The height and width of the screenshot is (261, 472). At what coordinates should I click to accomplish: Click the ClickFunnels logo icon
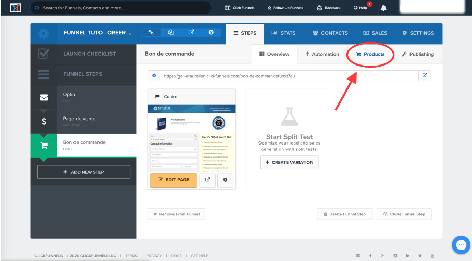click(x=16, y=8)
